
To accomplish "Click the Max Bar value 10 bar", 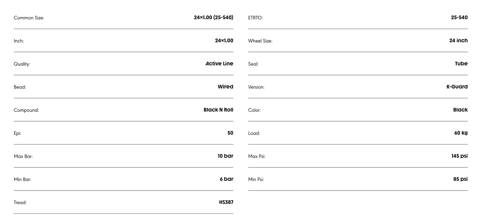I will [225, 156].
